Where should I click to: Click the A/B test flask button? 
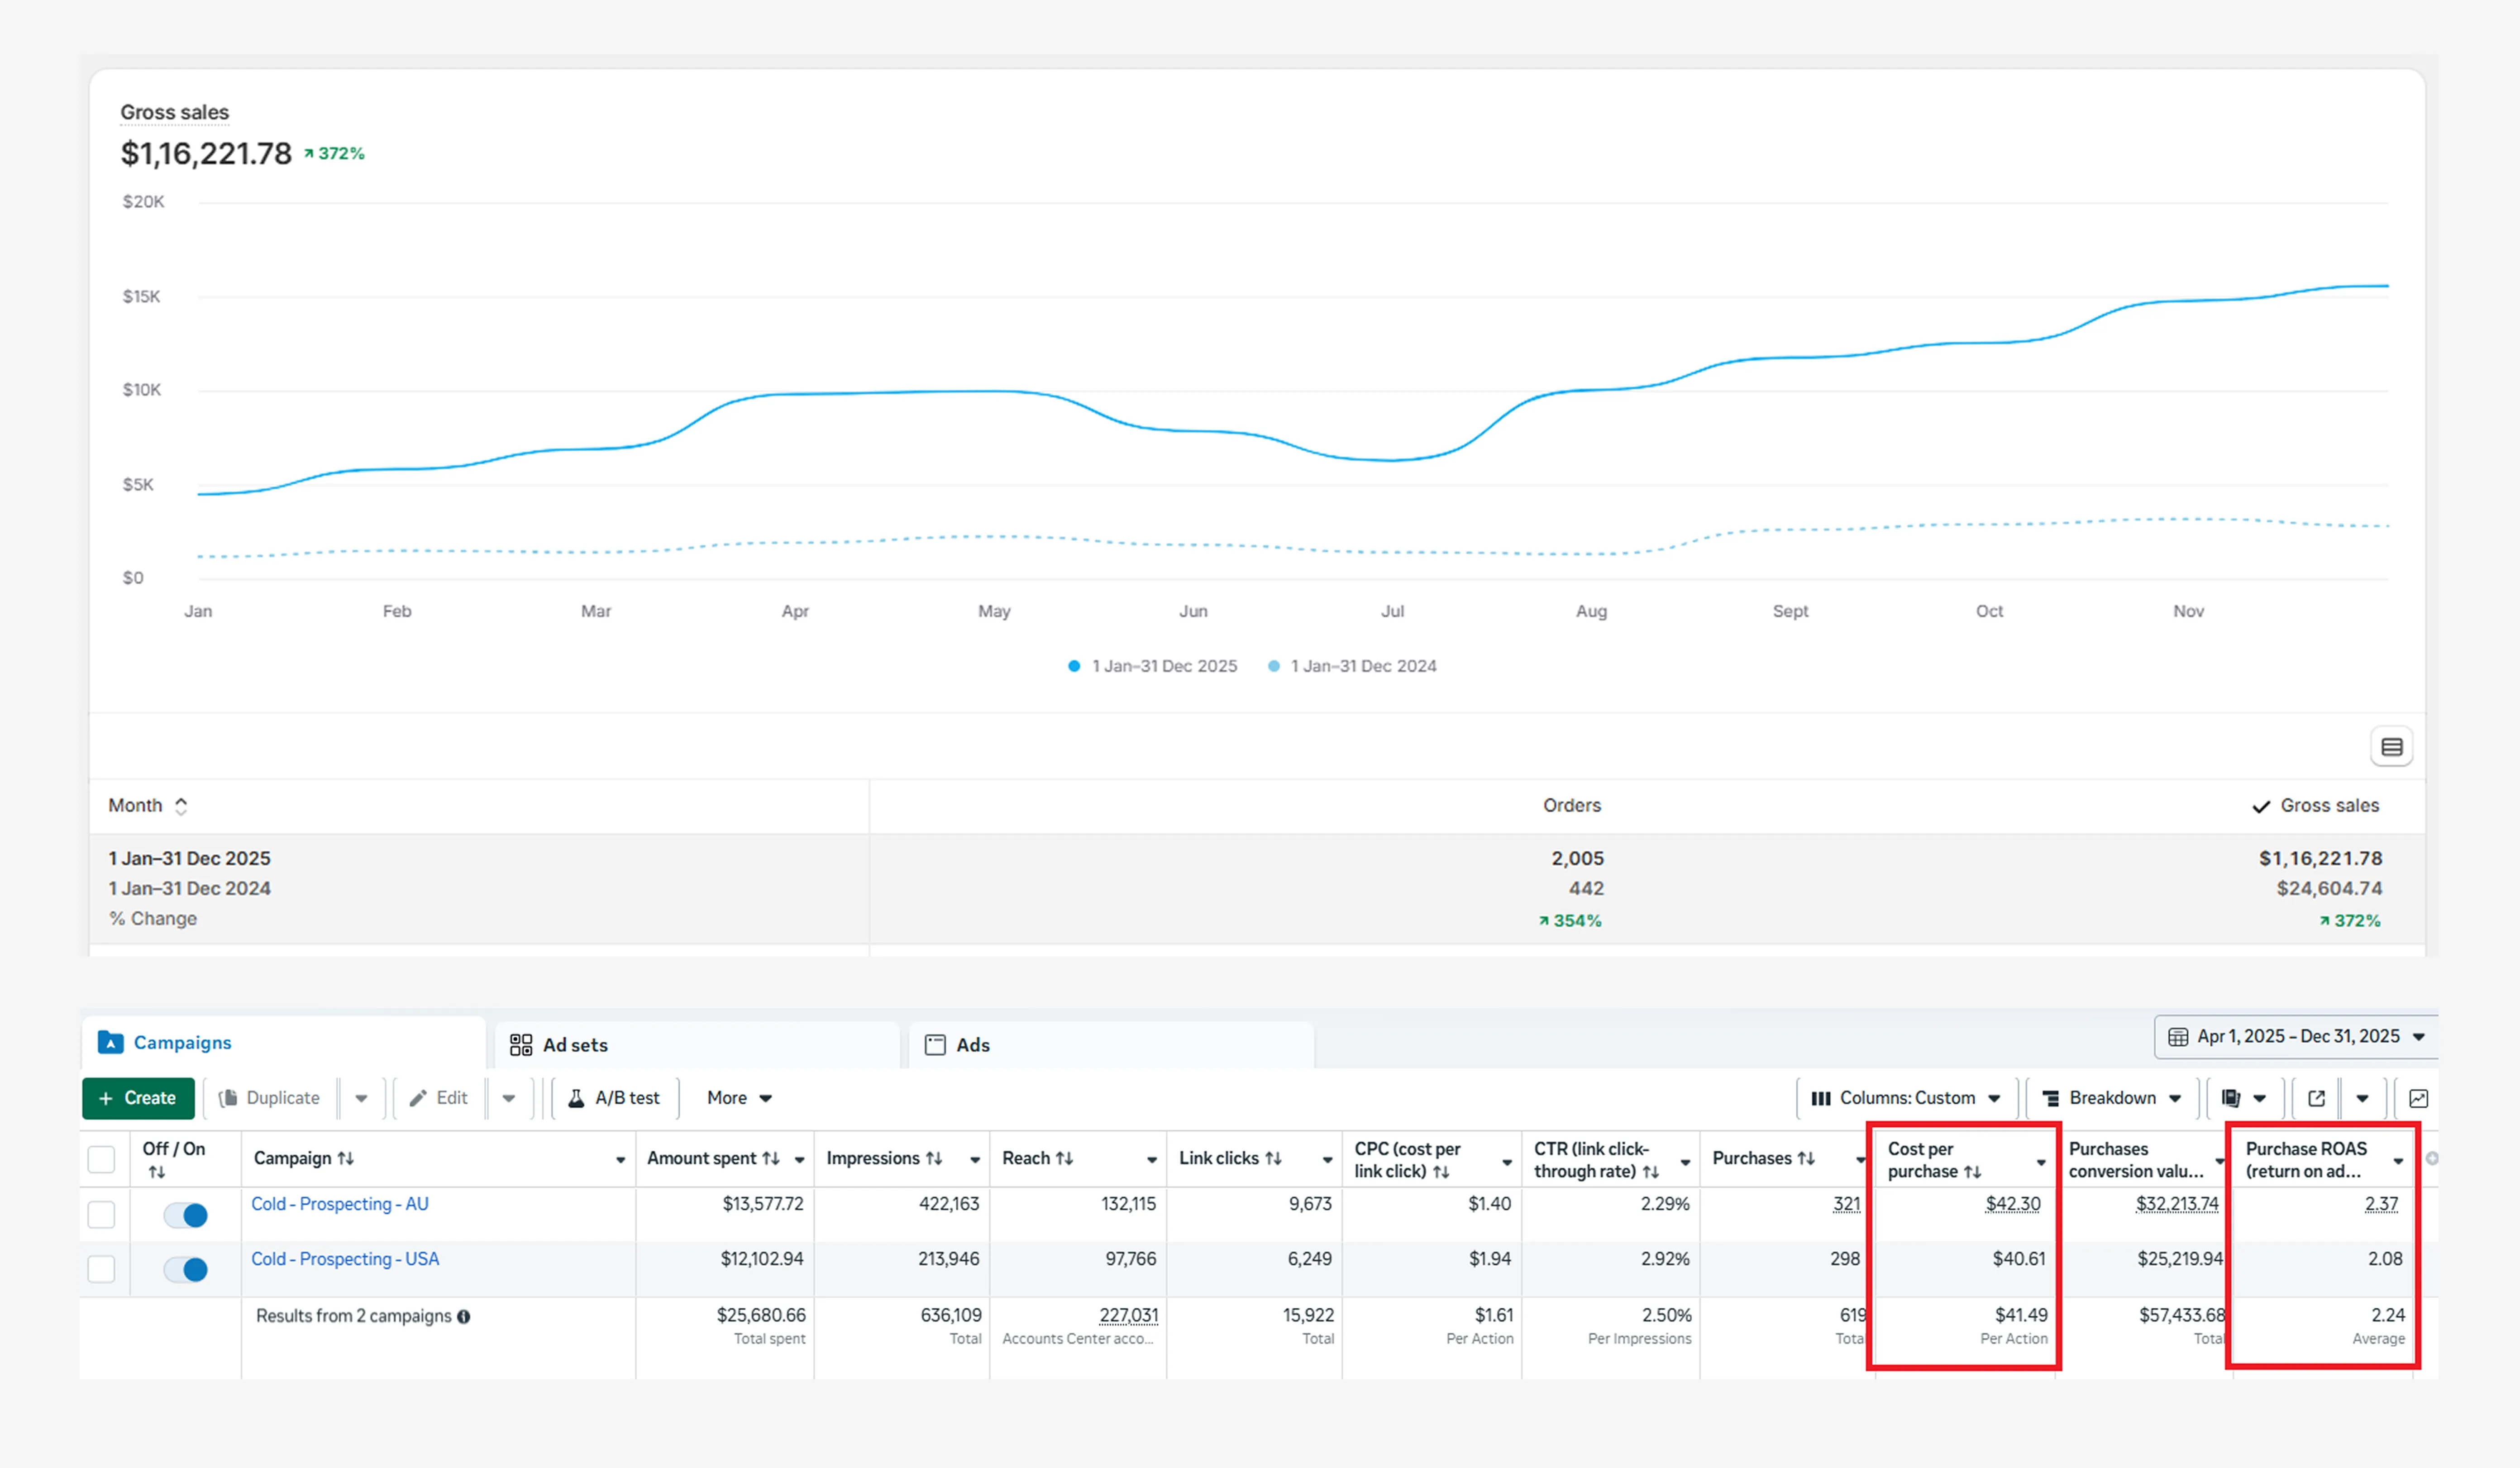point(615,1098)
